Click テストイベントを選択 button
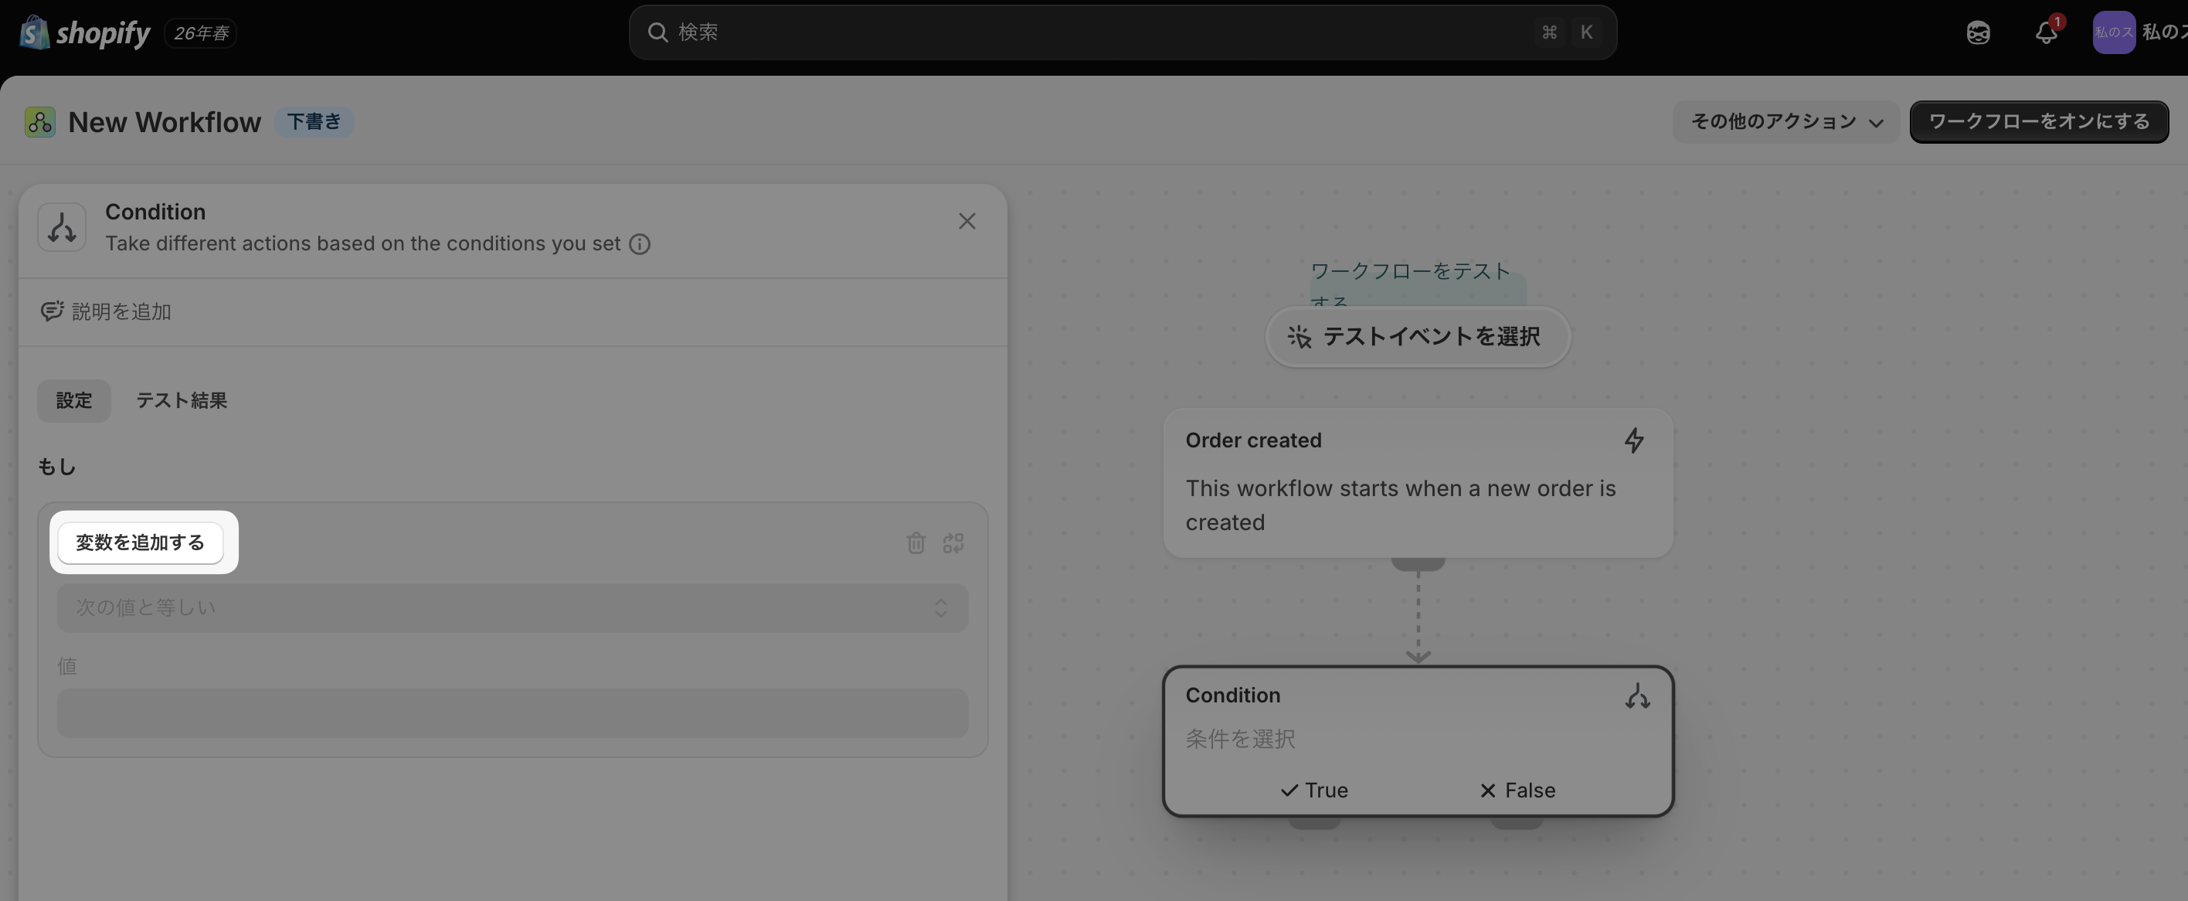 (x=1417, y=337)
